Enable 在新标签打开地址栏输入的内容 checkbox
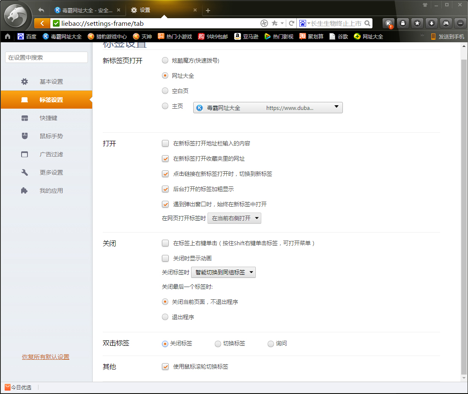468x394 pixels. click(165, 143)
